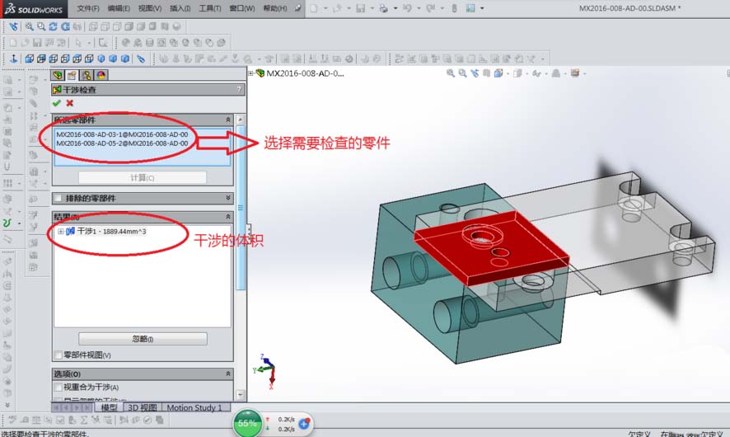Open the 窗口(W) menu
The width and height of the screenshot is (730, 437).
coord(242,8)
